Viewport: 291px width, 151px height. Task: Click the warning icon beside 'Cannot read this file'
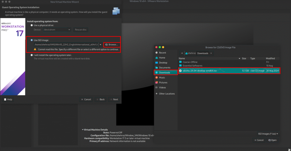point(35,49)
